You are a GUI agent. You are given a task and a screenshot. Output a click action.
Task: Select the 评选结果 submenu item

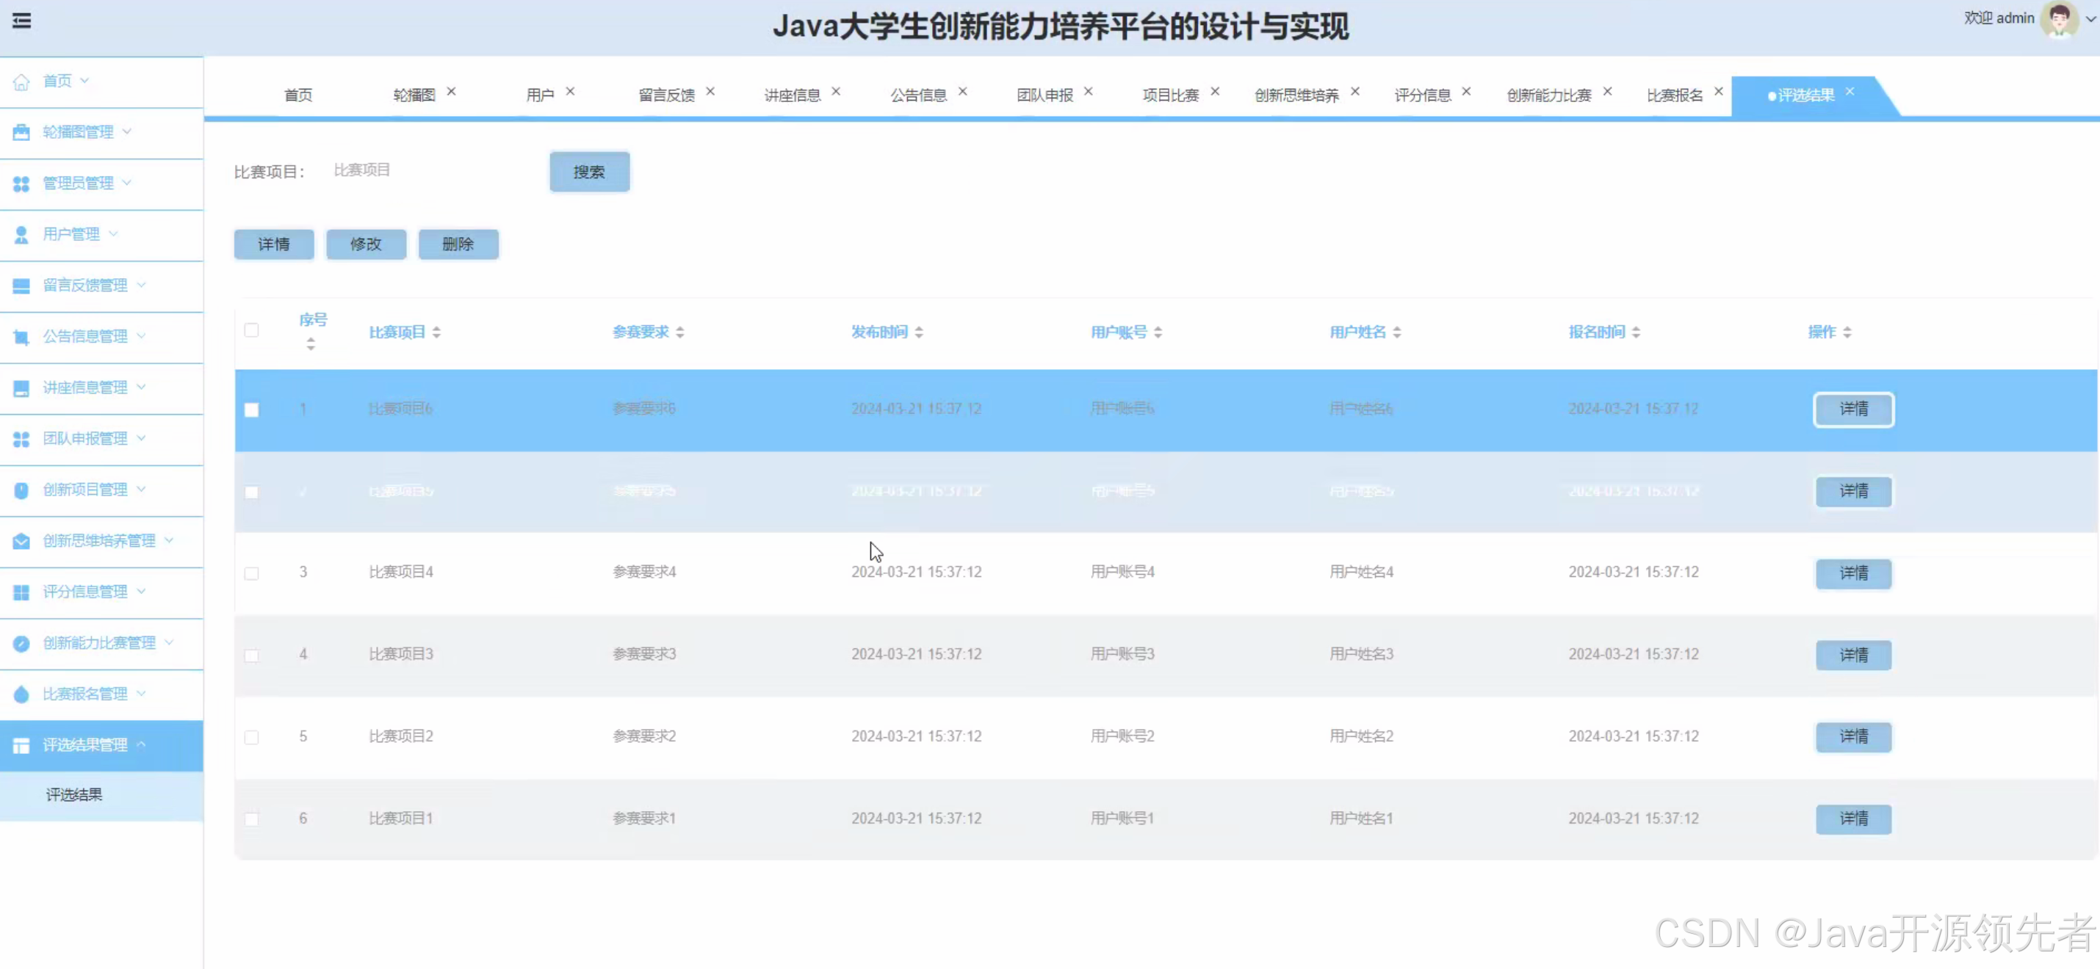tap(74, 794)
